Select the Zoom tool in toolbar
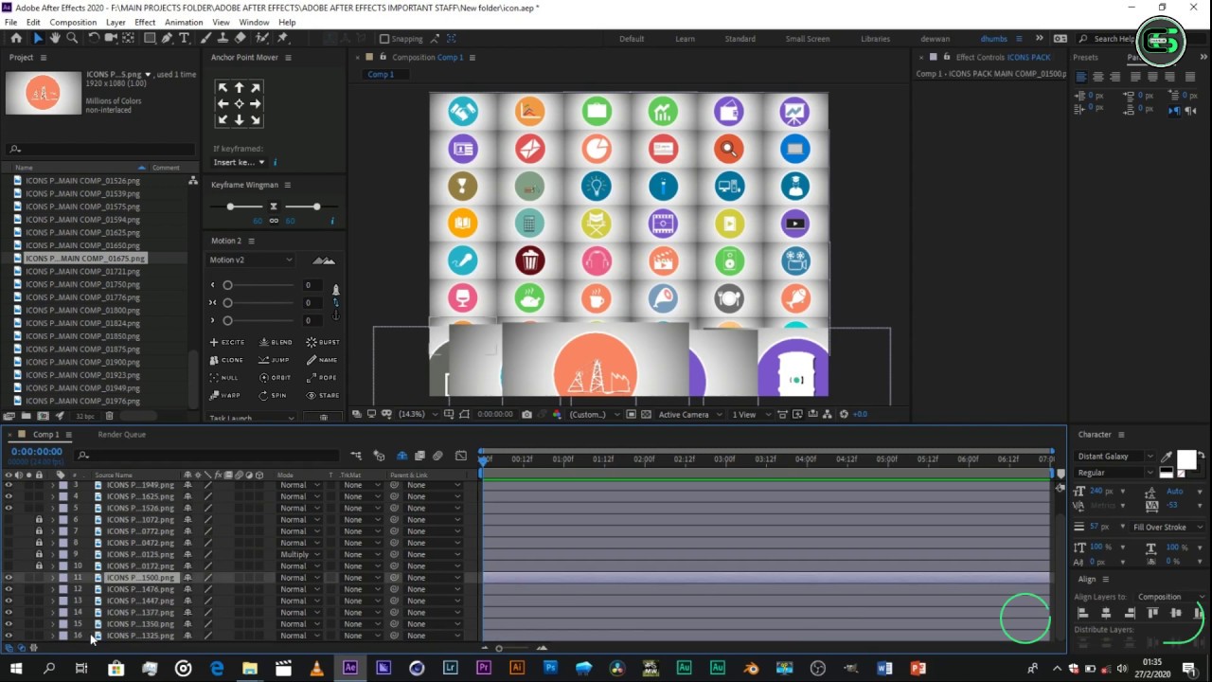1212x682 pixels. click(x=72, y=38)
